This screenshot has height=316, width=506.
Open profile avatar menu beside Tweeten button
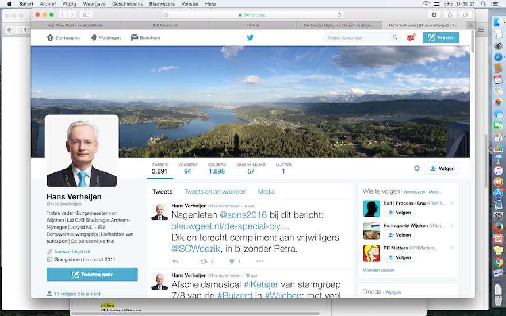411,38
